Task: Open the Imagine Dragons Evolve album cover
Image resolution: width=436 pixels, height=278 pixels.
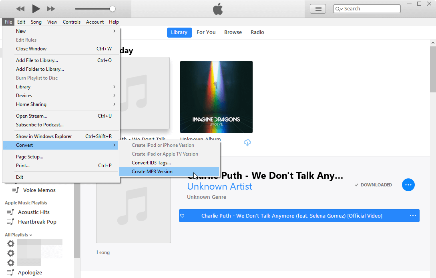Action: point(216,97)
